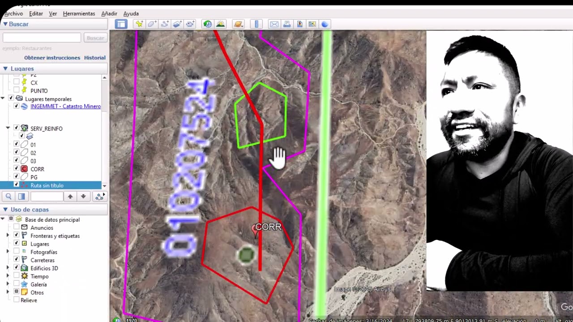Screen dimensions: 573x322
Task: Click the SERV_REINFO network folder icon
Action: pos(25,128)
